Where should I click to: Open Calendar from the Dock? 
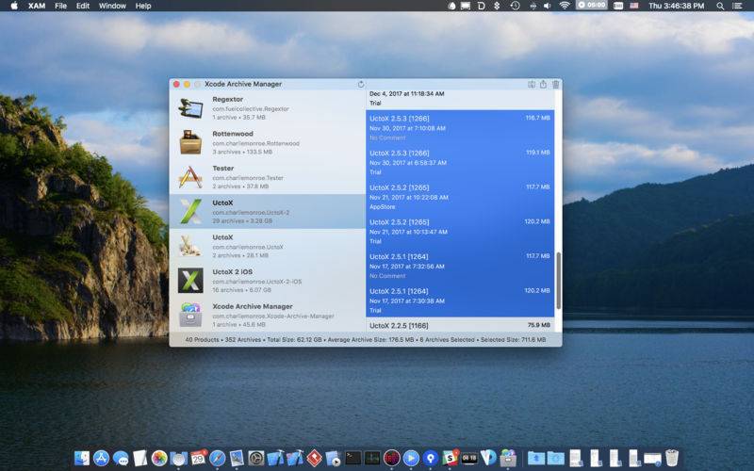pos(198,458)
